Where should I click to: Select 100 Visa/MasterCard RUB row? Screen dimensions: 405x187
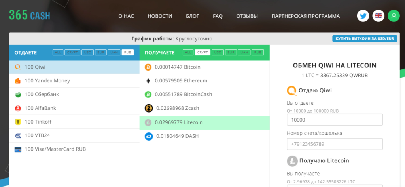point(74,149)
